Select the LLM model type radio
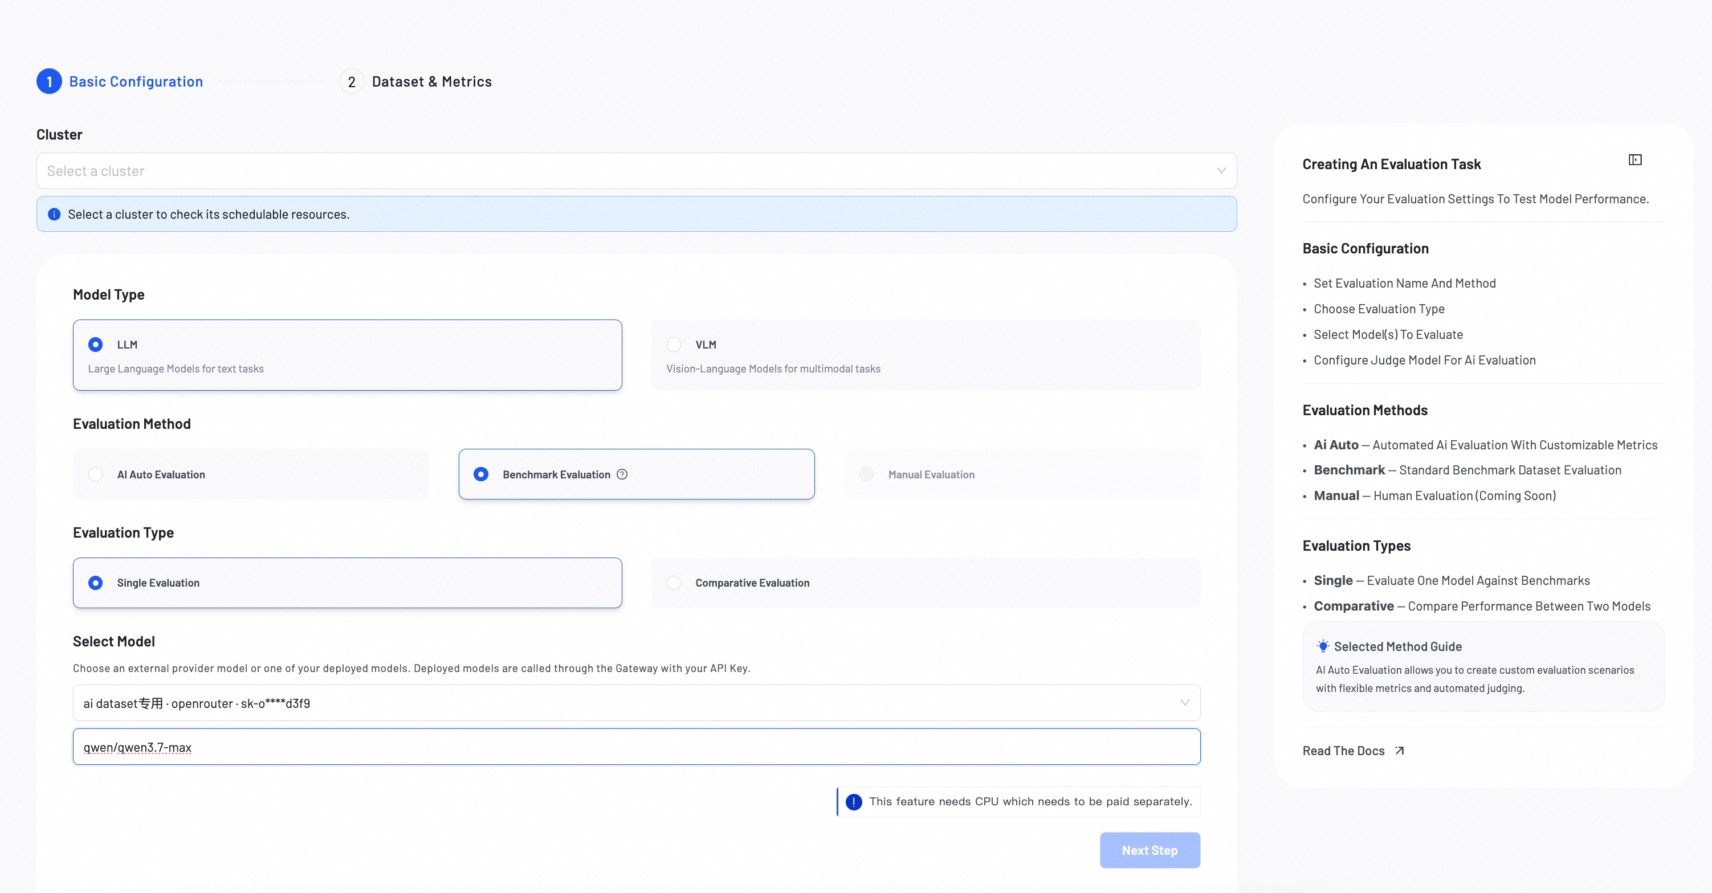The width and height of the screenshot is (1712, 893). [96, 345]
